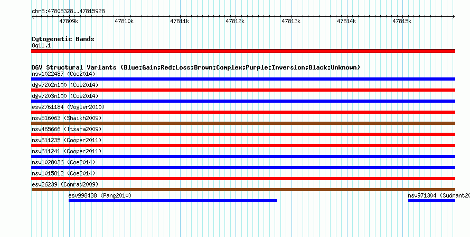Select the dgv7203n100 (Coe2014) label
Image resolution: width=470 pixels, height=237 pixels.
(65, 96)
